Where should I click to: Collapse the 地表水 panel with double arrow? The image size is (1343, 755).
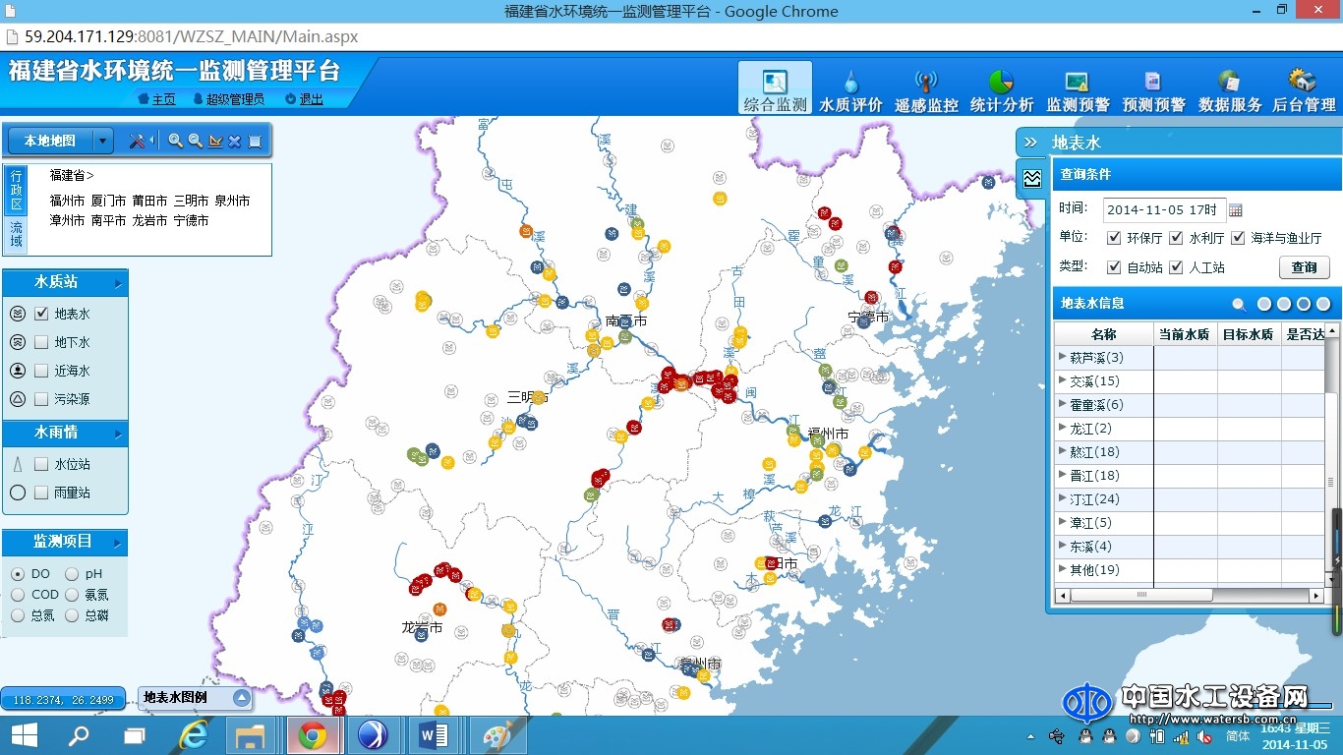[1030, 142]
